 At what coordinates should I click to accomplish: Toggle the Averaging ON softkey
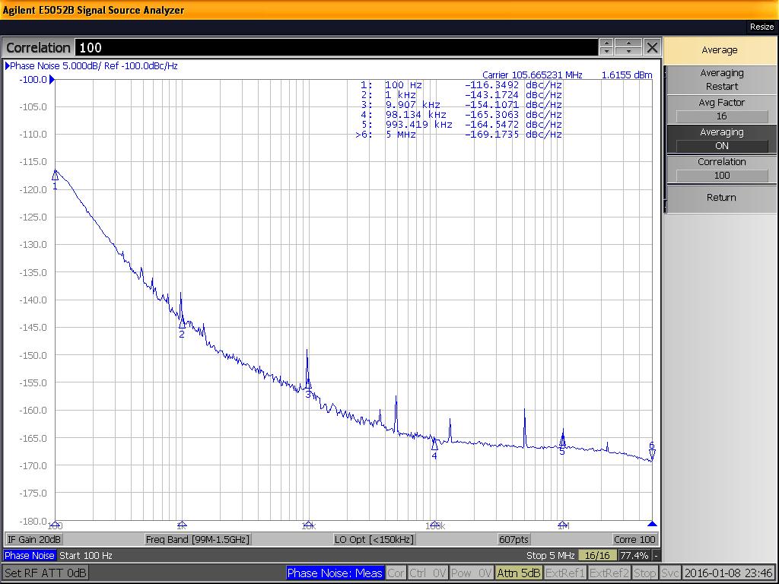[x=721, y=139]
